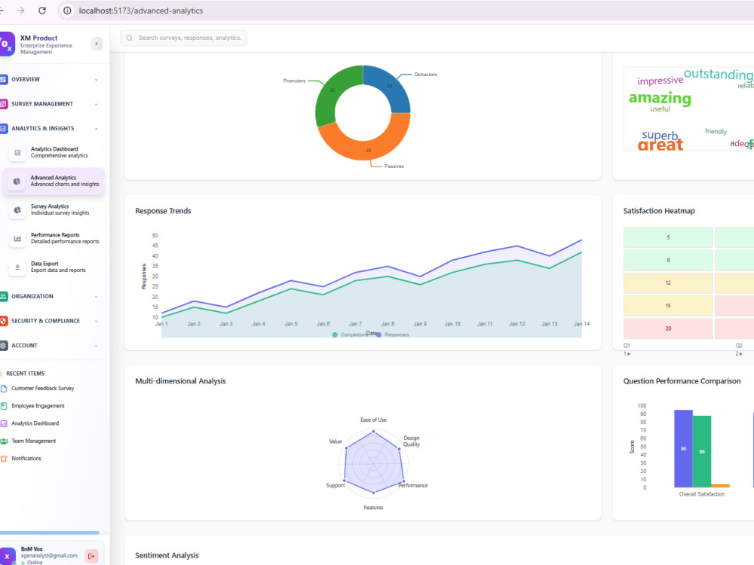The image size is (754, 565).
Task: Click the site information icon in address bar
Action: [68, 11]
